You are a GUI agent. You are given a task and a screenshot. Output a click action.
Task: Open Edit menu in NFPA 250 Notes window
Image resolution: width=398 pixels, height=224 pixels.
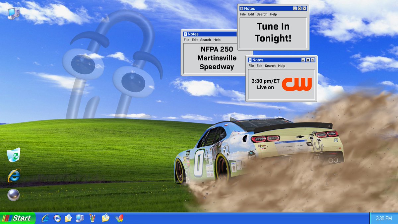[x=195, y=40]
